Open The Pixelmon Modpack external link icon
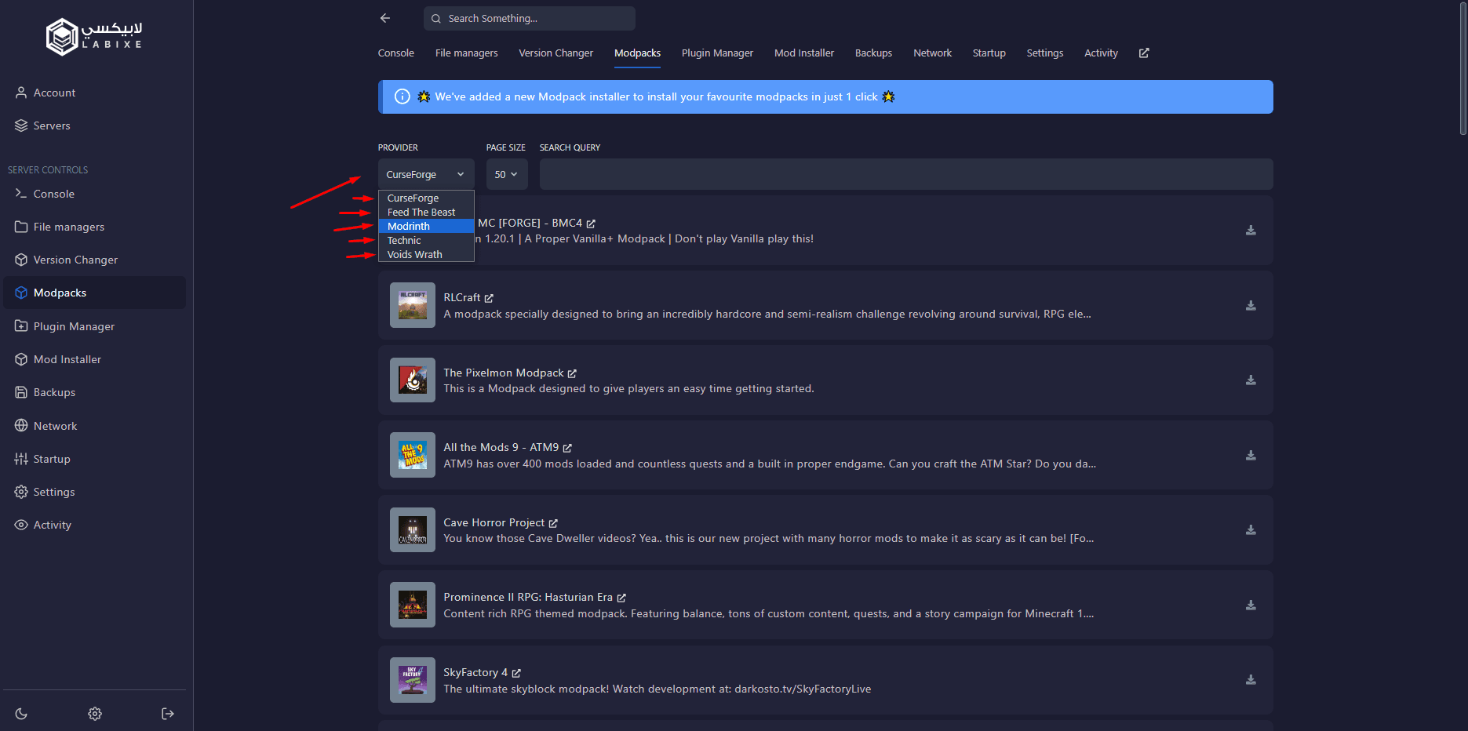The height and width of the screenshot is (731, 1468). (572, 373)
